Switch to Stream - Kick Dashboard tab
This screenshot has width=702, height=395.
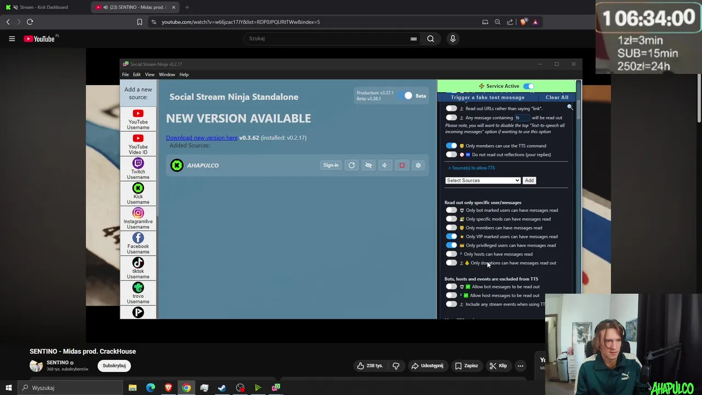(x=44, y=7)
